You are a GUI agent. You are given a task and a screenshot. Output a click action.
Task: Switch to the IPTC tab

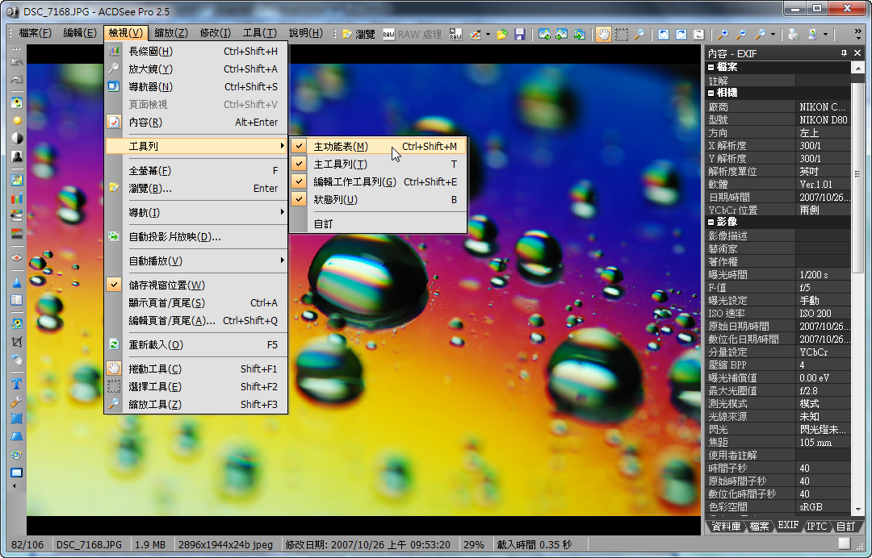(817, 526)
